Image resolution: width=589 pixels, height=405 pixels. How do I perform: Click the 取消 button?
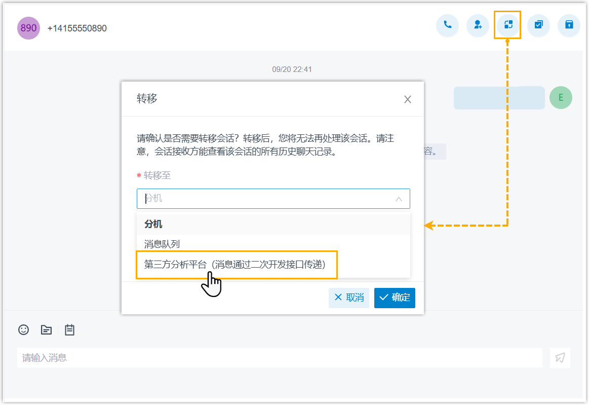[x=349, y=298]
